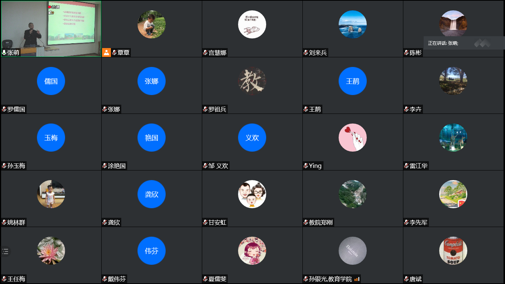Viewport: 505px width, 284px height.
Task: Click the blue 张娜 avatar circle
Action: 152,81
